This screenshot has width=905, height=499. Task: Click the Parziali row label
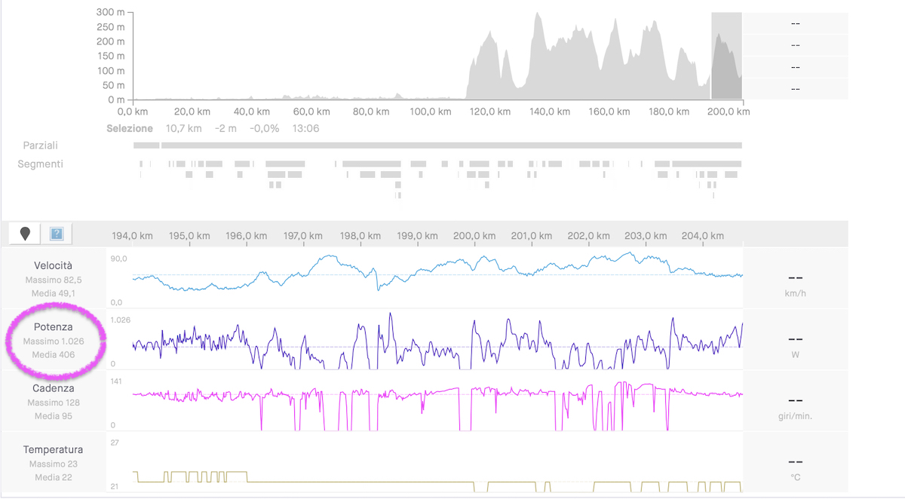click(x=40, y=145)
